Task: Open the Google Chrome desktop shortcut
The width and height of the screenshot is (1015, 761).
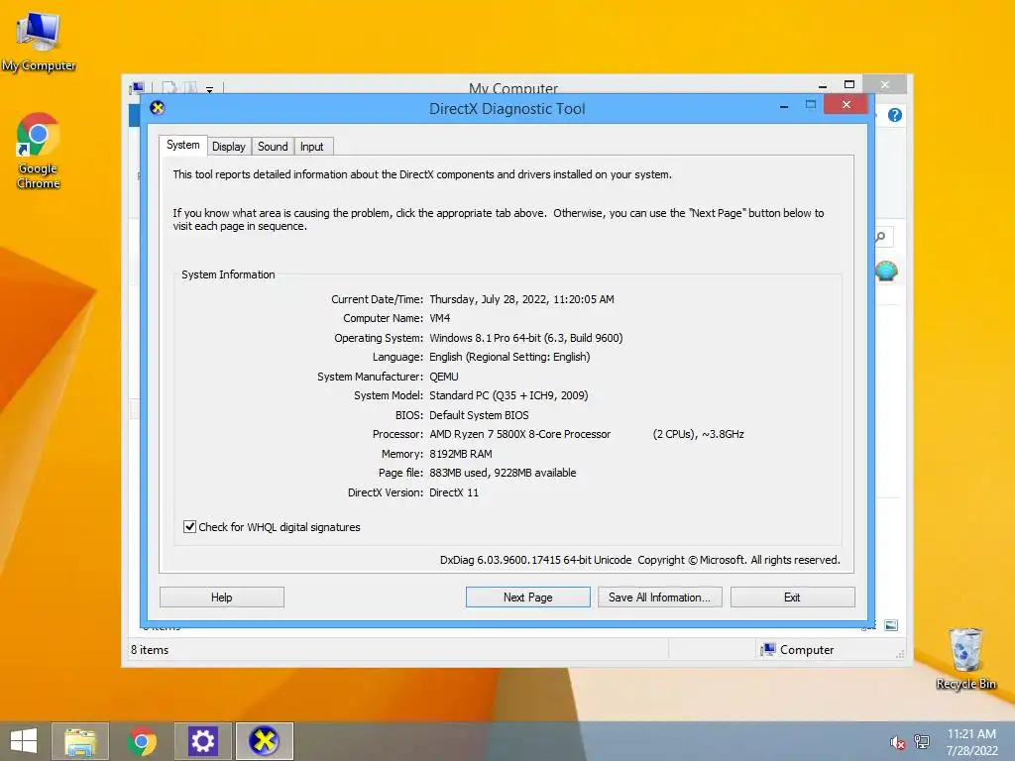Action: point(39,151)
